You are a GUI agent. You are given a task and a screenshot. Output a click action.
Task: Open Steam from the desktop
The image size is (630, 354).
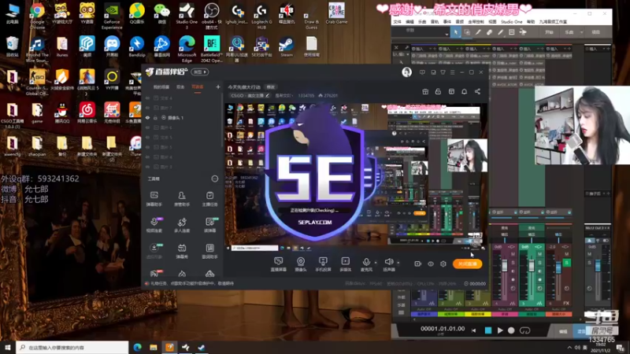point(287,47)
